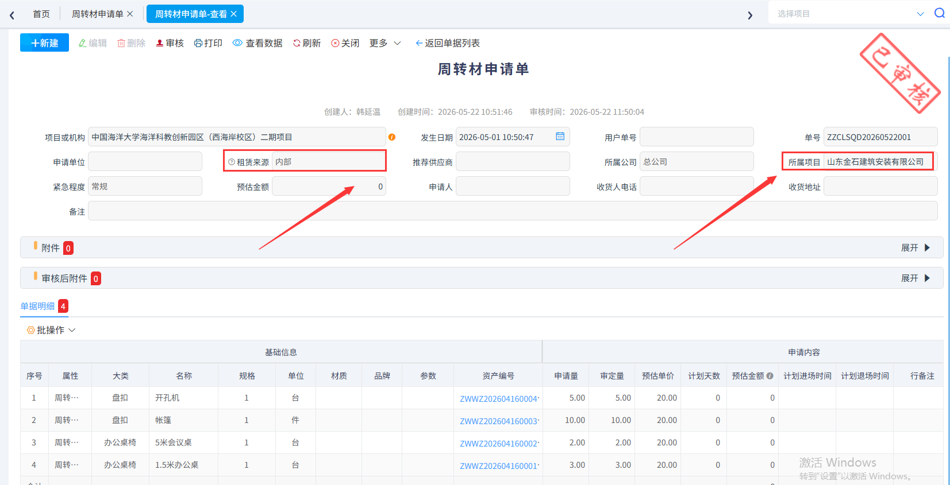This screenshot has height=485, width=950.
Task: Click the 关闭 button in toolbar
Action: pos(345,43)
